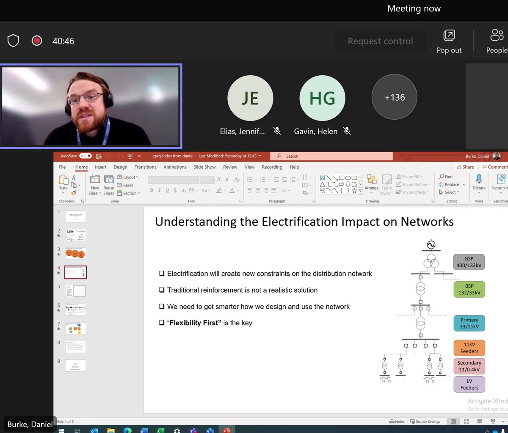Click Display Settings in status bar
Viewport: 508px width, 433px height.
tap(425, 421)
